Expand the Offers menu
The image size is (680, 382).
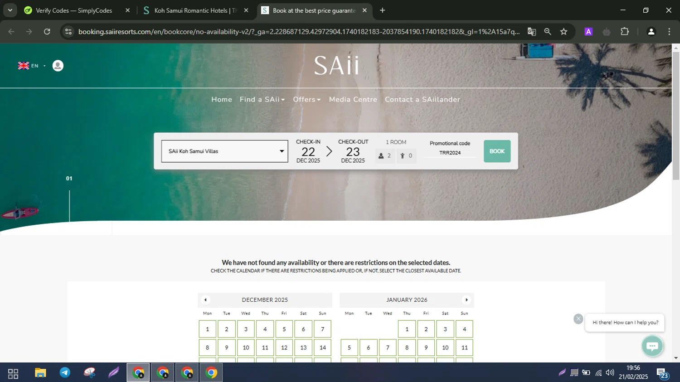307,99
